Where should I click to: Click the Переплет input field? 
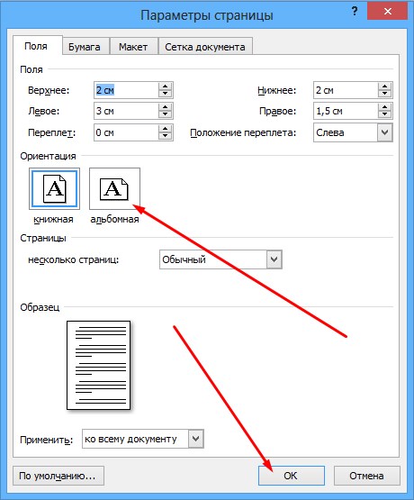point(126,132)
